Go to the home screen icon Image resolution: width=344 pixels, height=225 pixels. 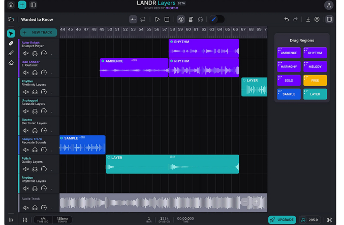pyautogui.click(x=11, y=5)
